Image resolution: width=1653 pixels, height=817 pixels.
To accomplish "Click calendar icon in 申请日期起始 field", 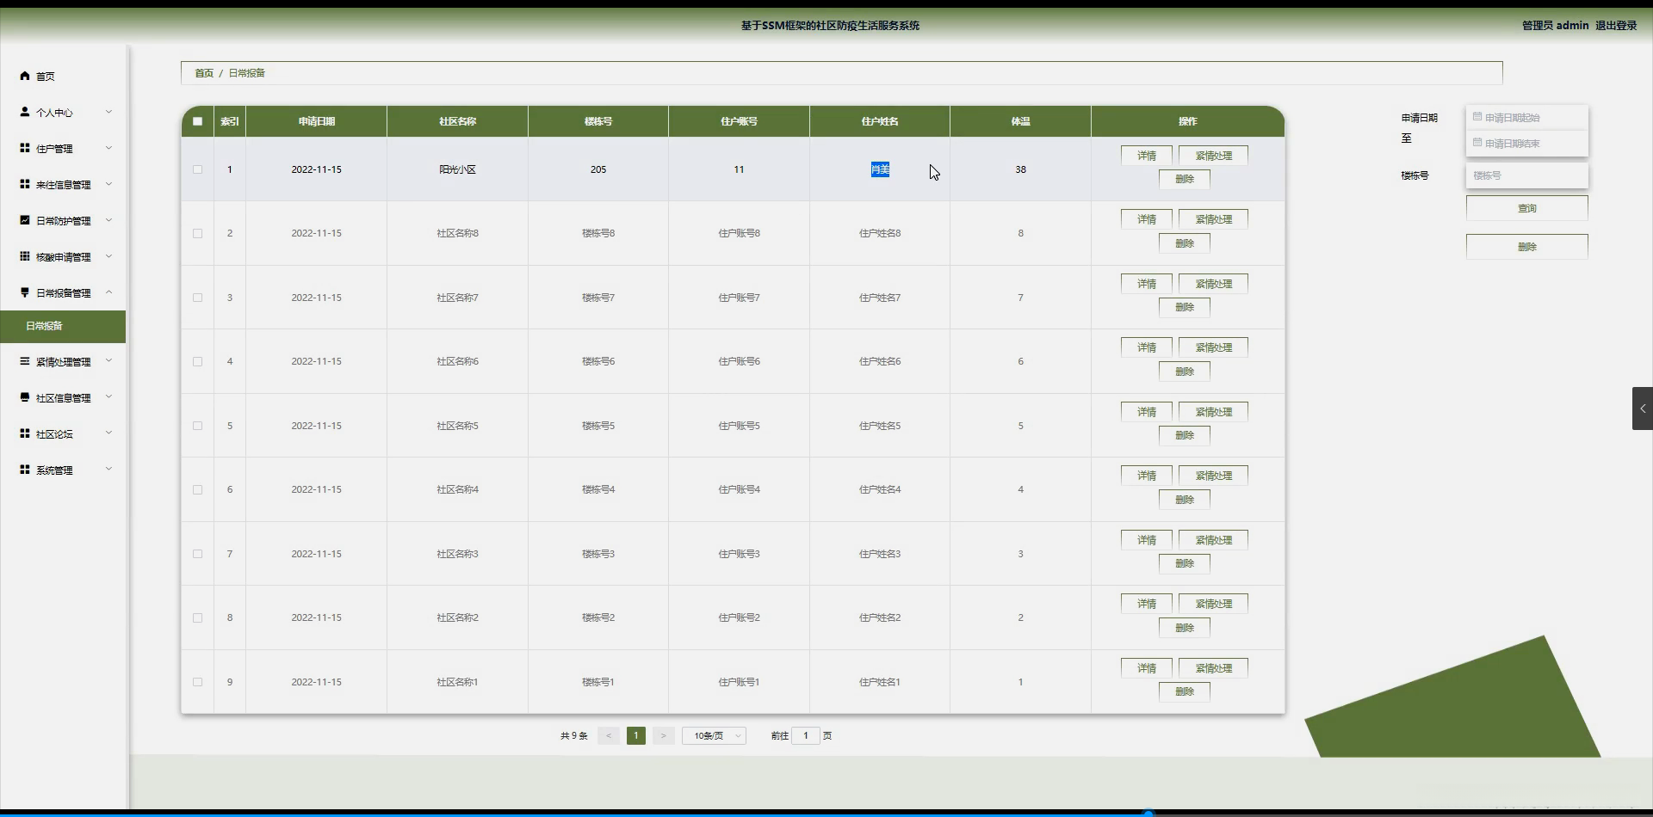I will 1477,117.
